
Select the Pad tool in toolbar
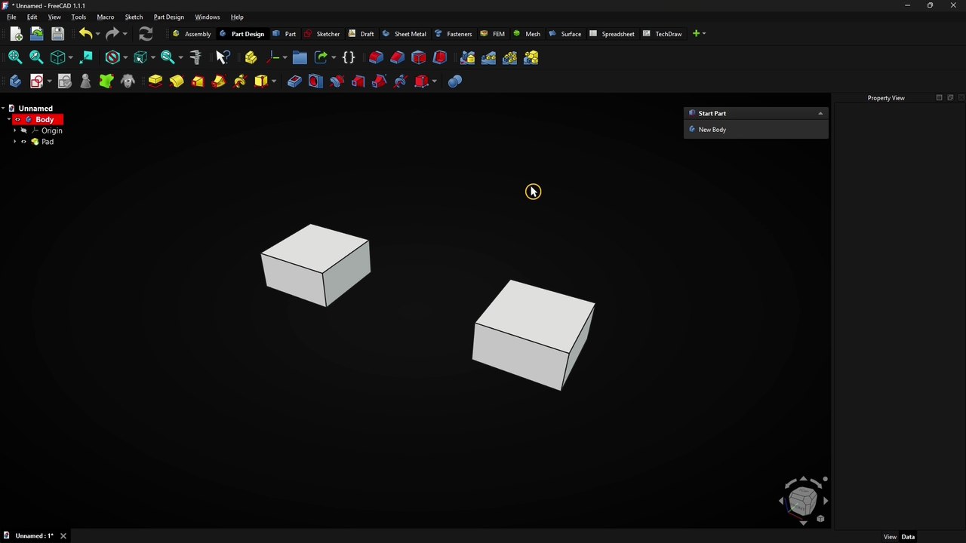pyautogui.click(x=155, y=81)
